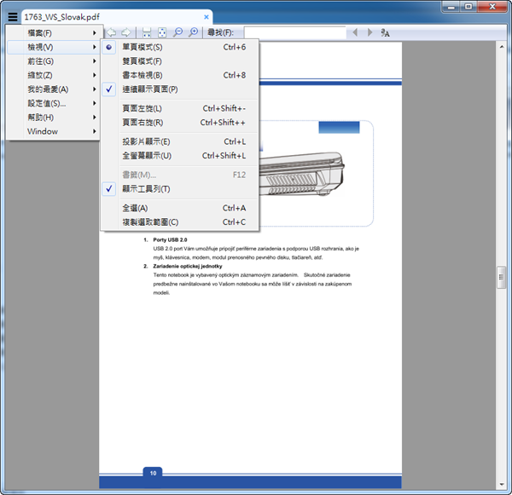This screenshot has width=512, height=495.
Task: Choose 頁面右旋(R) rotate right
Action: coord(179,123)
